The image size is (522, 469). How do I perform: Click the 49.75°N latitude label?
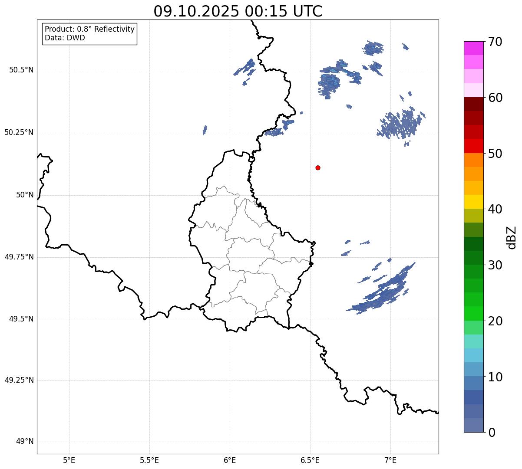[x=19, y=257]
